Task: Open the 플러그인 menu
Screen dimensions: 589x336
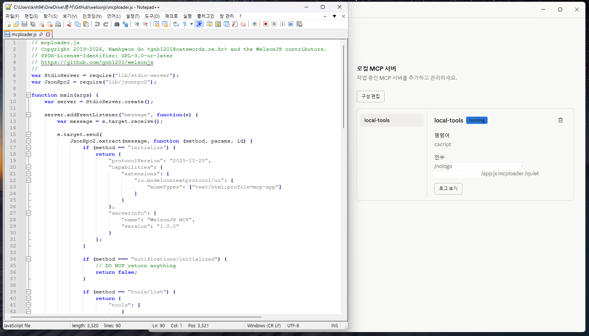Action: click(206, 16)
